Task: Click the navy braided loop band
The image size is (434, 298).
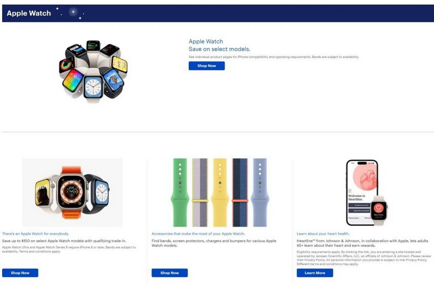Action: 240,193
